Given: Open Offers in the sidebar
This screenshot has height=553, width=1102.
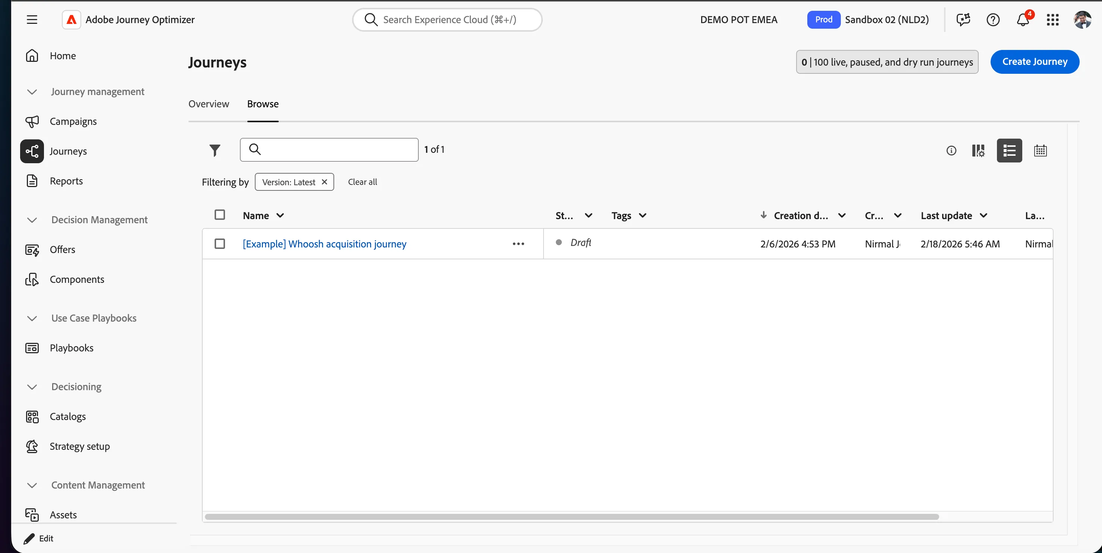Looking at the screenshot, I should point(62,250).
